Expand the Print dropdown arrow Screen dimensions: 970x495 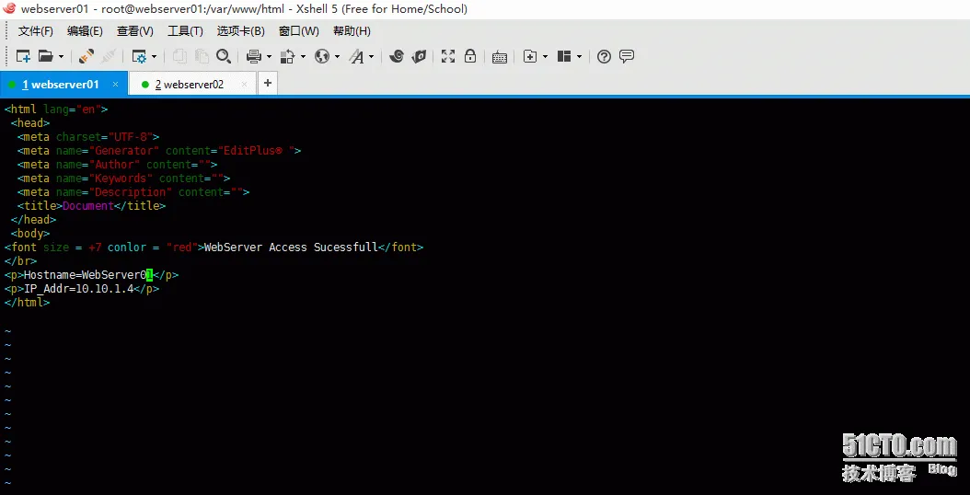point(269,57)
